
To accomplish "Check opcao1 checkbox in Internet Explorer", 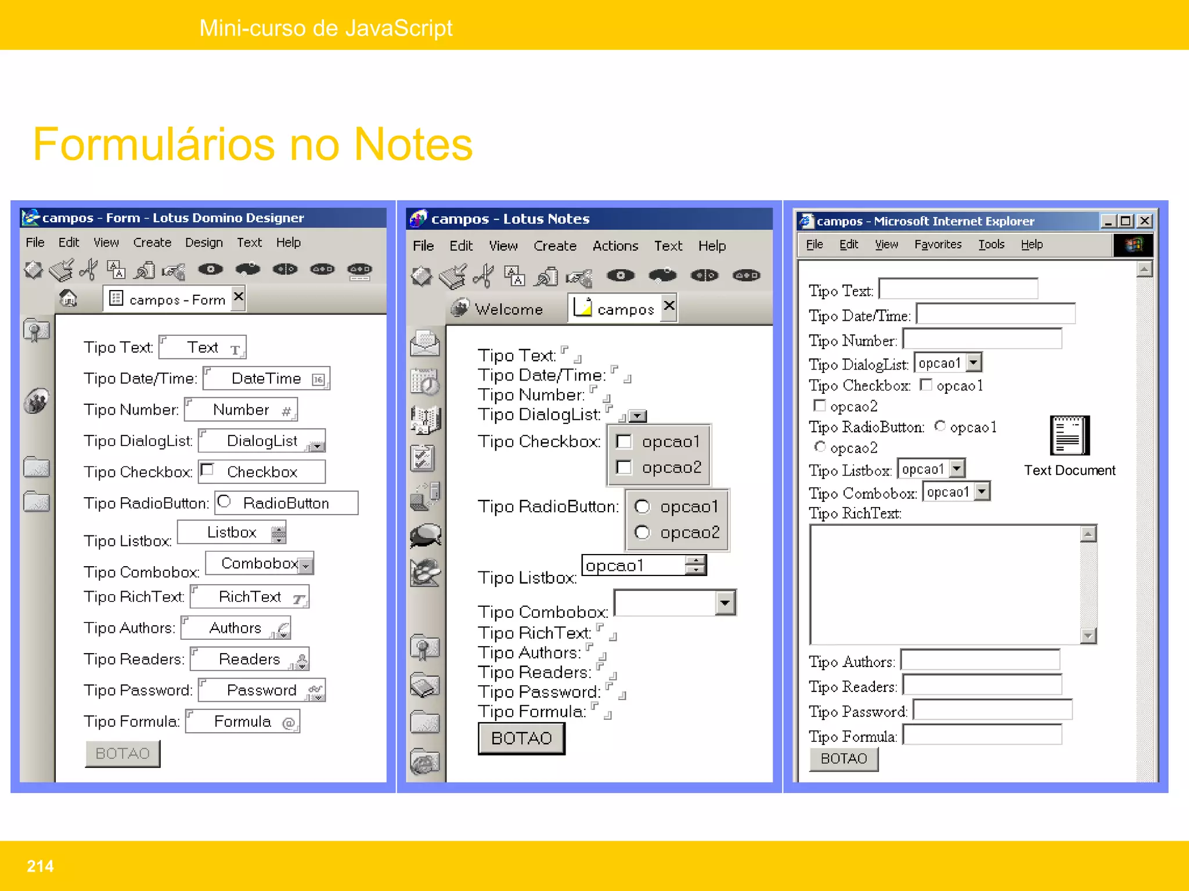I will click(926, 385).
